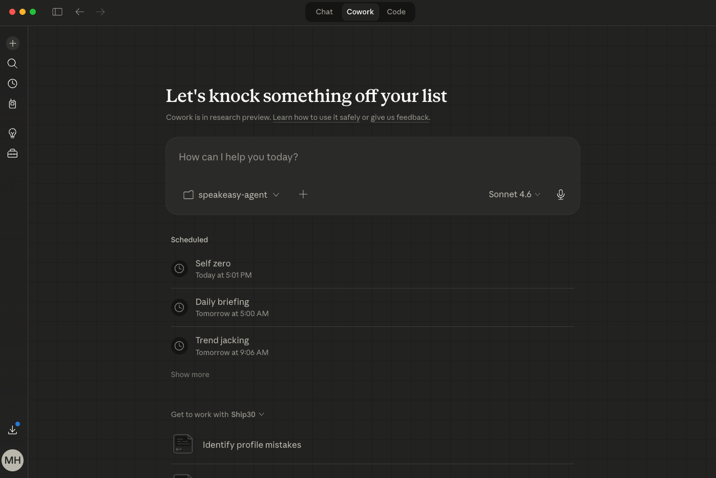Click the download updates icon
The image size is (716, 478).
pyautogui.click(x=13, y=430)
